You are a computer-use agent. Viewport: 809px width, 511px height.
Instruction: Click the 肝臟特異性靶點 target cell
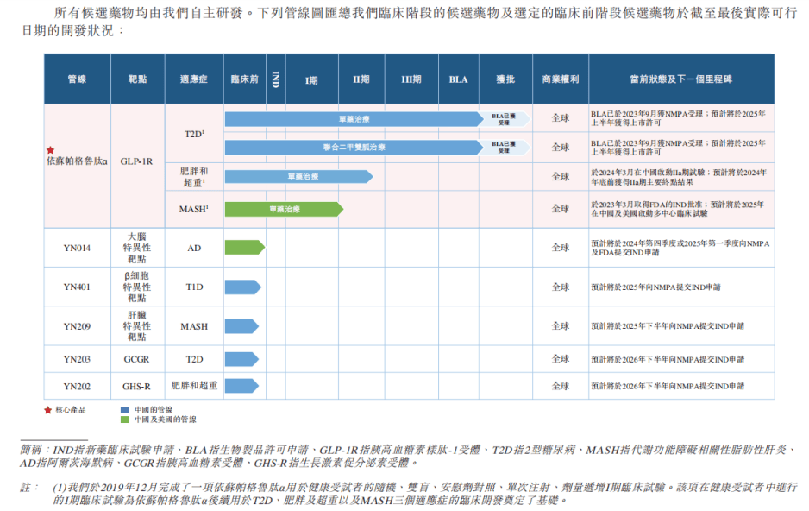pyautogui.click(x=137, y=326)
